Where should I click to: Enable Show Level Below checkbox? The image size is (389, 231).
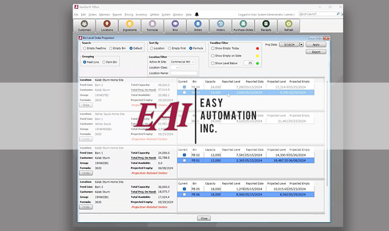point(212,63)
